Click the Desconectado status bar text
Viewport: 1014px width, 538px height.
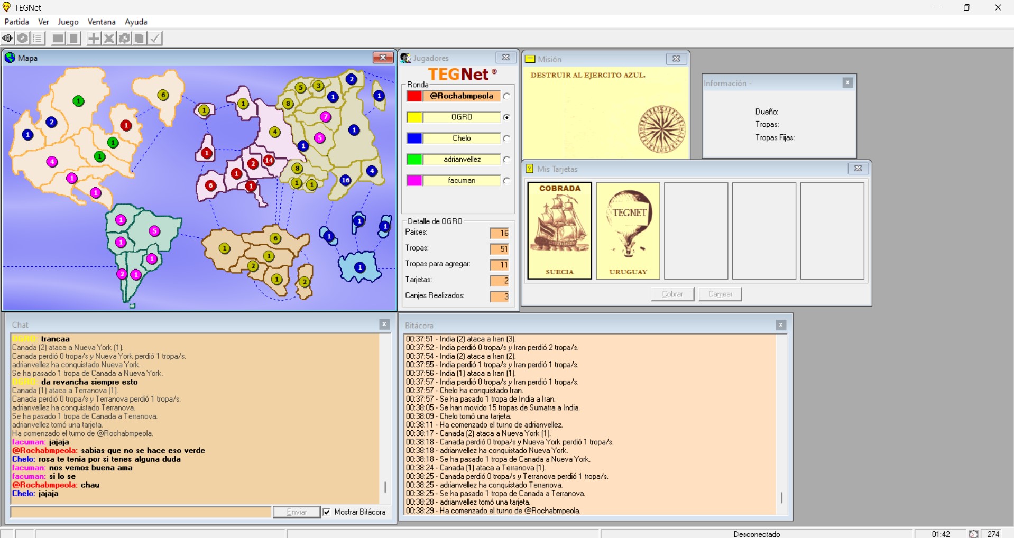coord(757,534)
